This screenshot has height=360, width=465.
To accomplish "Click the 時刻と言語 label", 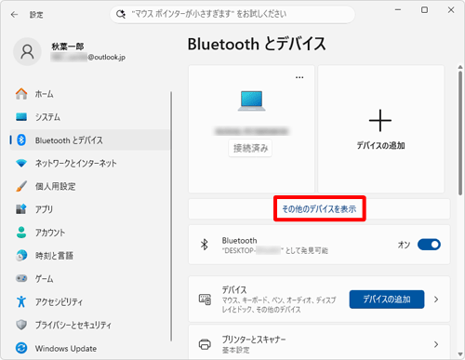I will click(54, 256).
